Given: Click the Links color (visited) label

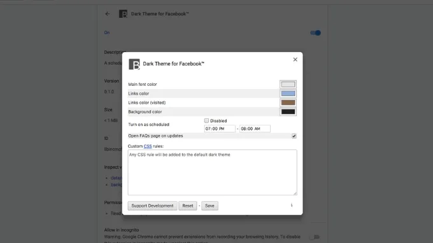Looking at the screenshot, I should pyautogui.click(x=147, y=102).
